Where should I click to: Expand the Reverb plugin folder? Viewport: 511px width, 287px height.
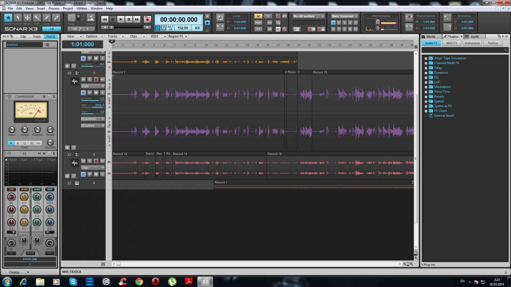(426, 97)
